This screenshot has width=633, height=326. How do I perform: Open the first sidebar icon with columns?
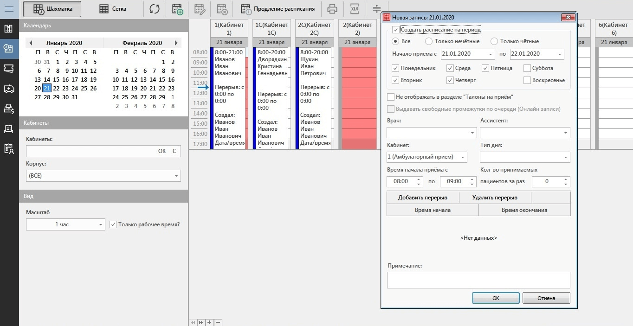click(9, 29)
